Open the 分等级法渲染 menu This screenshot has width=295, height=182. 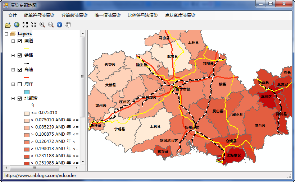coord(74,15)
